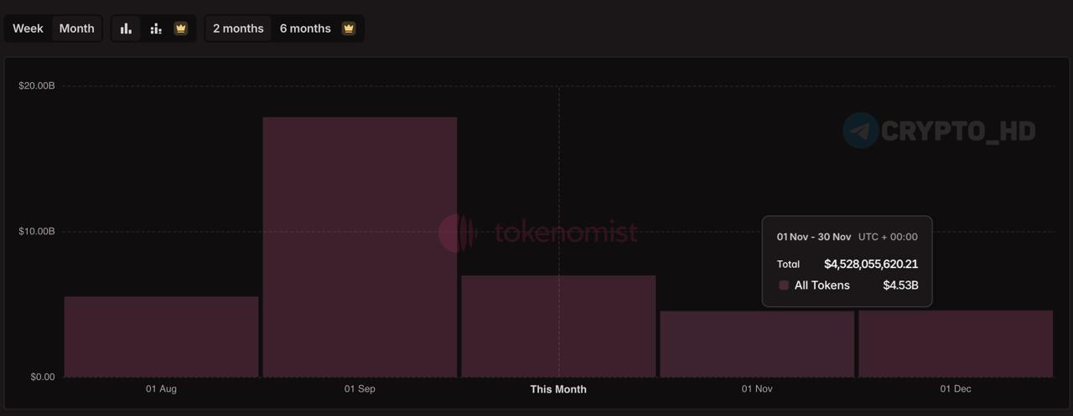The height and width of the screenshot is (416, 1073).
Task: Click the All Tokens color square in tooltip
Action: [784, 285]
